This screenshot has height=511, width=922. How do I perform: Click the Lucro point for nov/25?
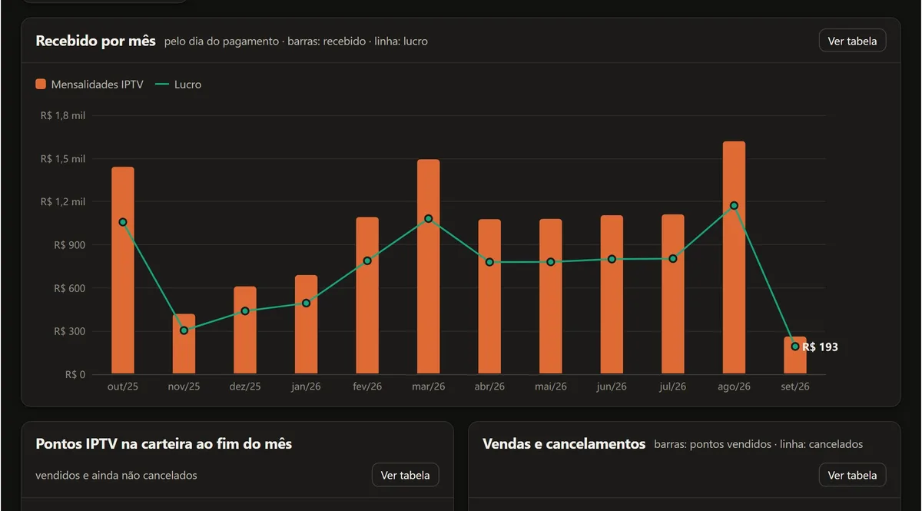184,330
